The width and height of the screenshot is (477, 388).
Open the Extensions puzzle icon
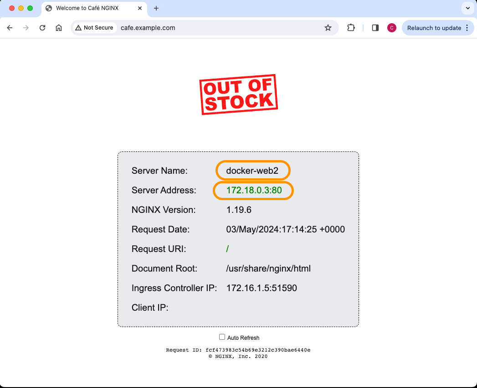click(x=351, y=28)
